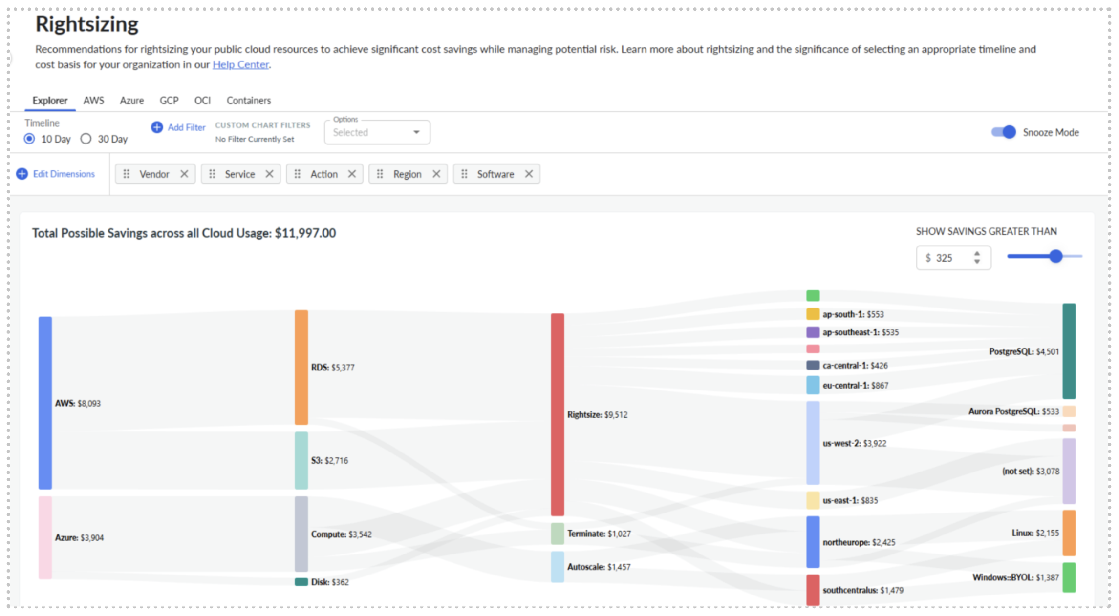
Task: Click the down stepper arrow on savings amount
Action: 977,261
